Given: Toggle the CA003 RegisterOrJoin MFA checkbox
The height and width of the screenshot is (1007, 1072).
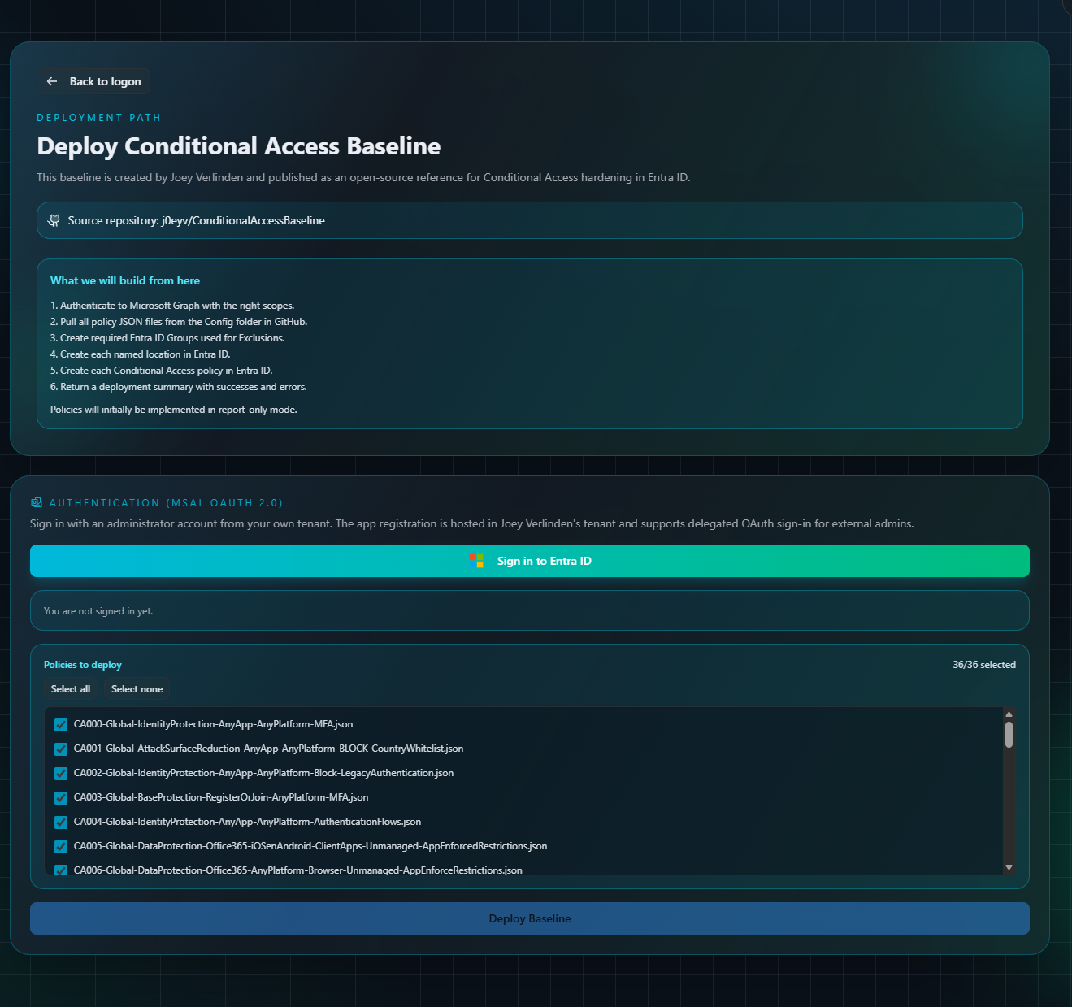Looking at the screenshot, I should pos(61,797).
